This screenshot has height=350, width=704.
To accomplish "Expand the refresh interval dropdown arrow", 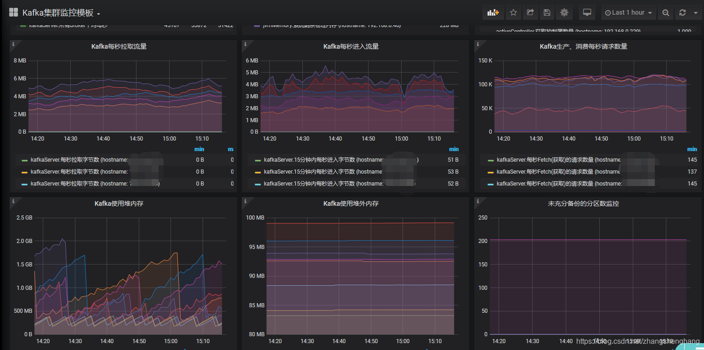I will point(695,13).
